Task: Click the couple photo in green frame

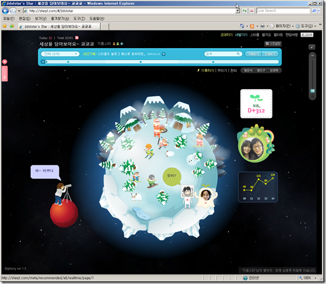Action: coord(252,149)
